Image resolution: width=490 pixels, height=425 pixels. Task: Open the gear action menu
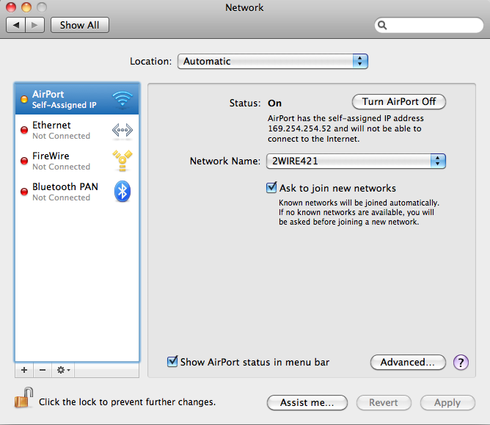click(x=63, y=370)
